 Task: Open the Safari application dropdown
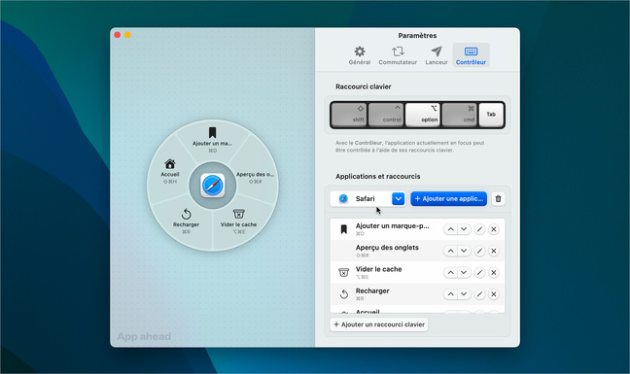(367, 198)
